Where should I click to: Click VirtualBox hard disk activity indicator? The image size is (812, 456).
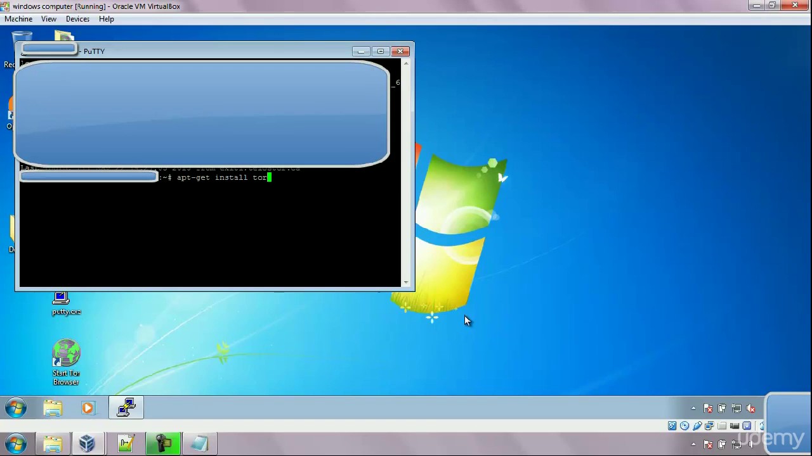(x=672, y=426)
